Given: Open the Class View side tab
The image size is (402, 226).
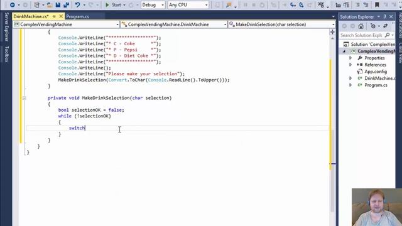Looking at the screenshot, I should tap(400, 53).
